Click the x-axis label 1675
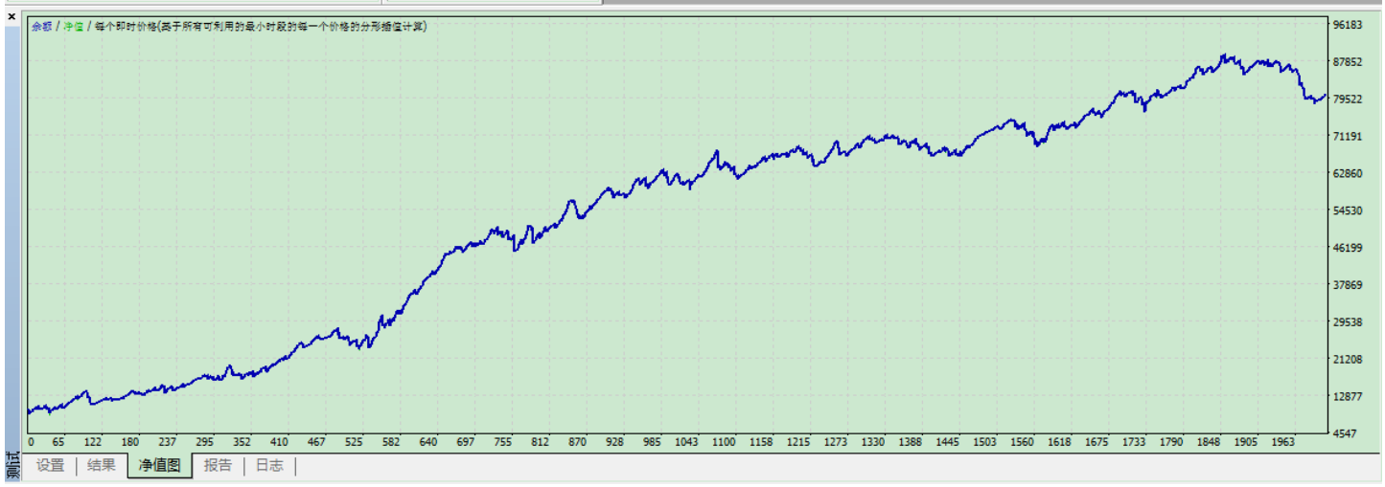This screenshot has width=1385, height=487. tap(1096, 442)
